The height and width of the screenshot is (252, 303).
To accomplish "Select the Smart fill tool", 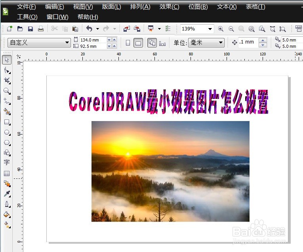I will pyautogui.click(x=7, y=112).
